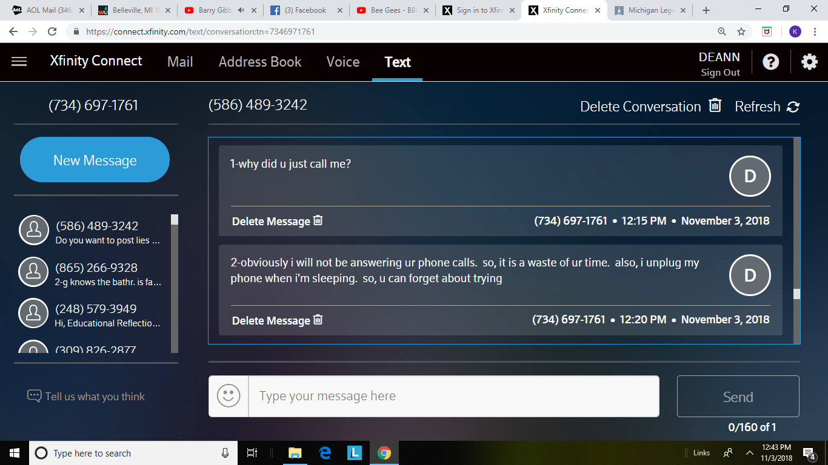This screenshot has width=828, height=465.
Task: Click the conversation list scrollbar thumb
Action: (x=175, y=219)
